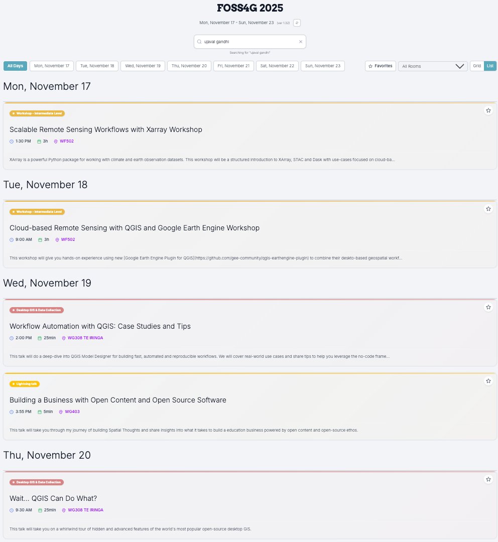
Task: Filter to Tue, November 18
Action: point(97,66)
